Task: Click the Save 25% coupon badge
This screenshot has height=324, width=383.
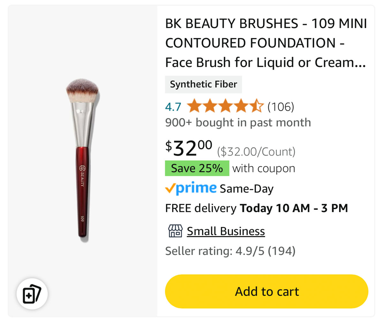Action: click(x=197, y=168)
